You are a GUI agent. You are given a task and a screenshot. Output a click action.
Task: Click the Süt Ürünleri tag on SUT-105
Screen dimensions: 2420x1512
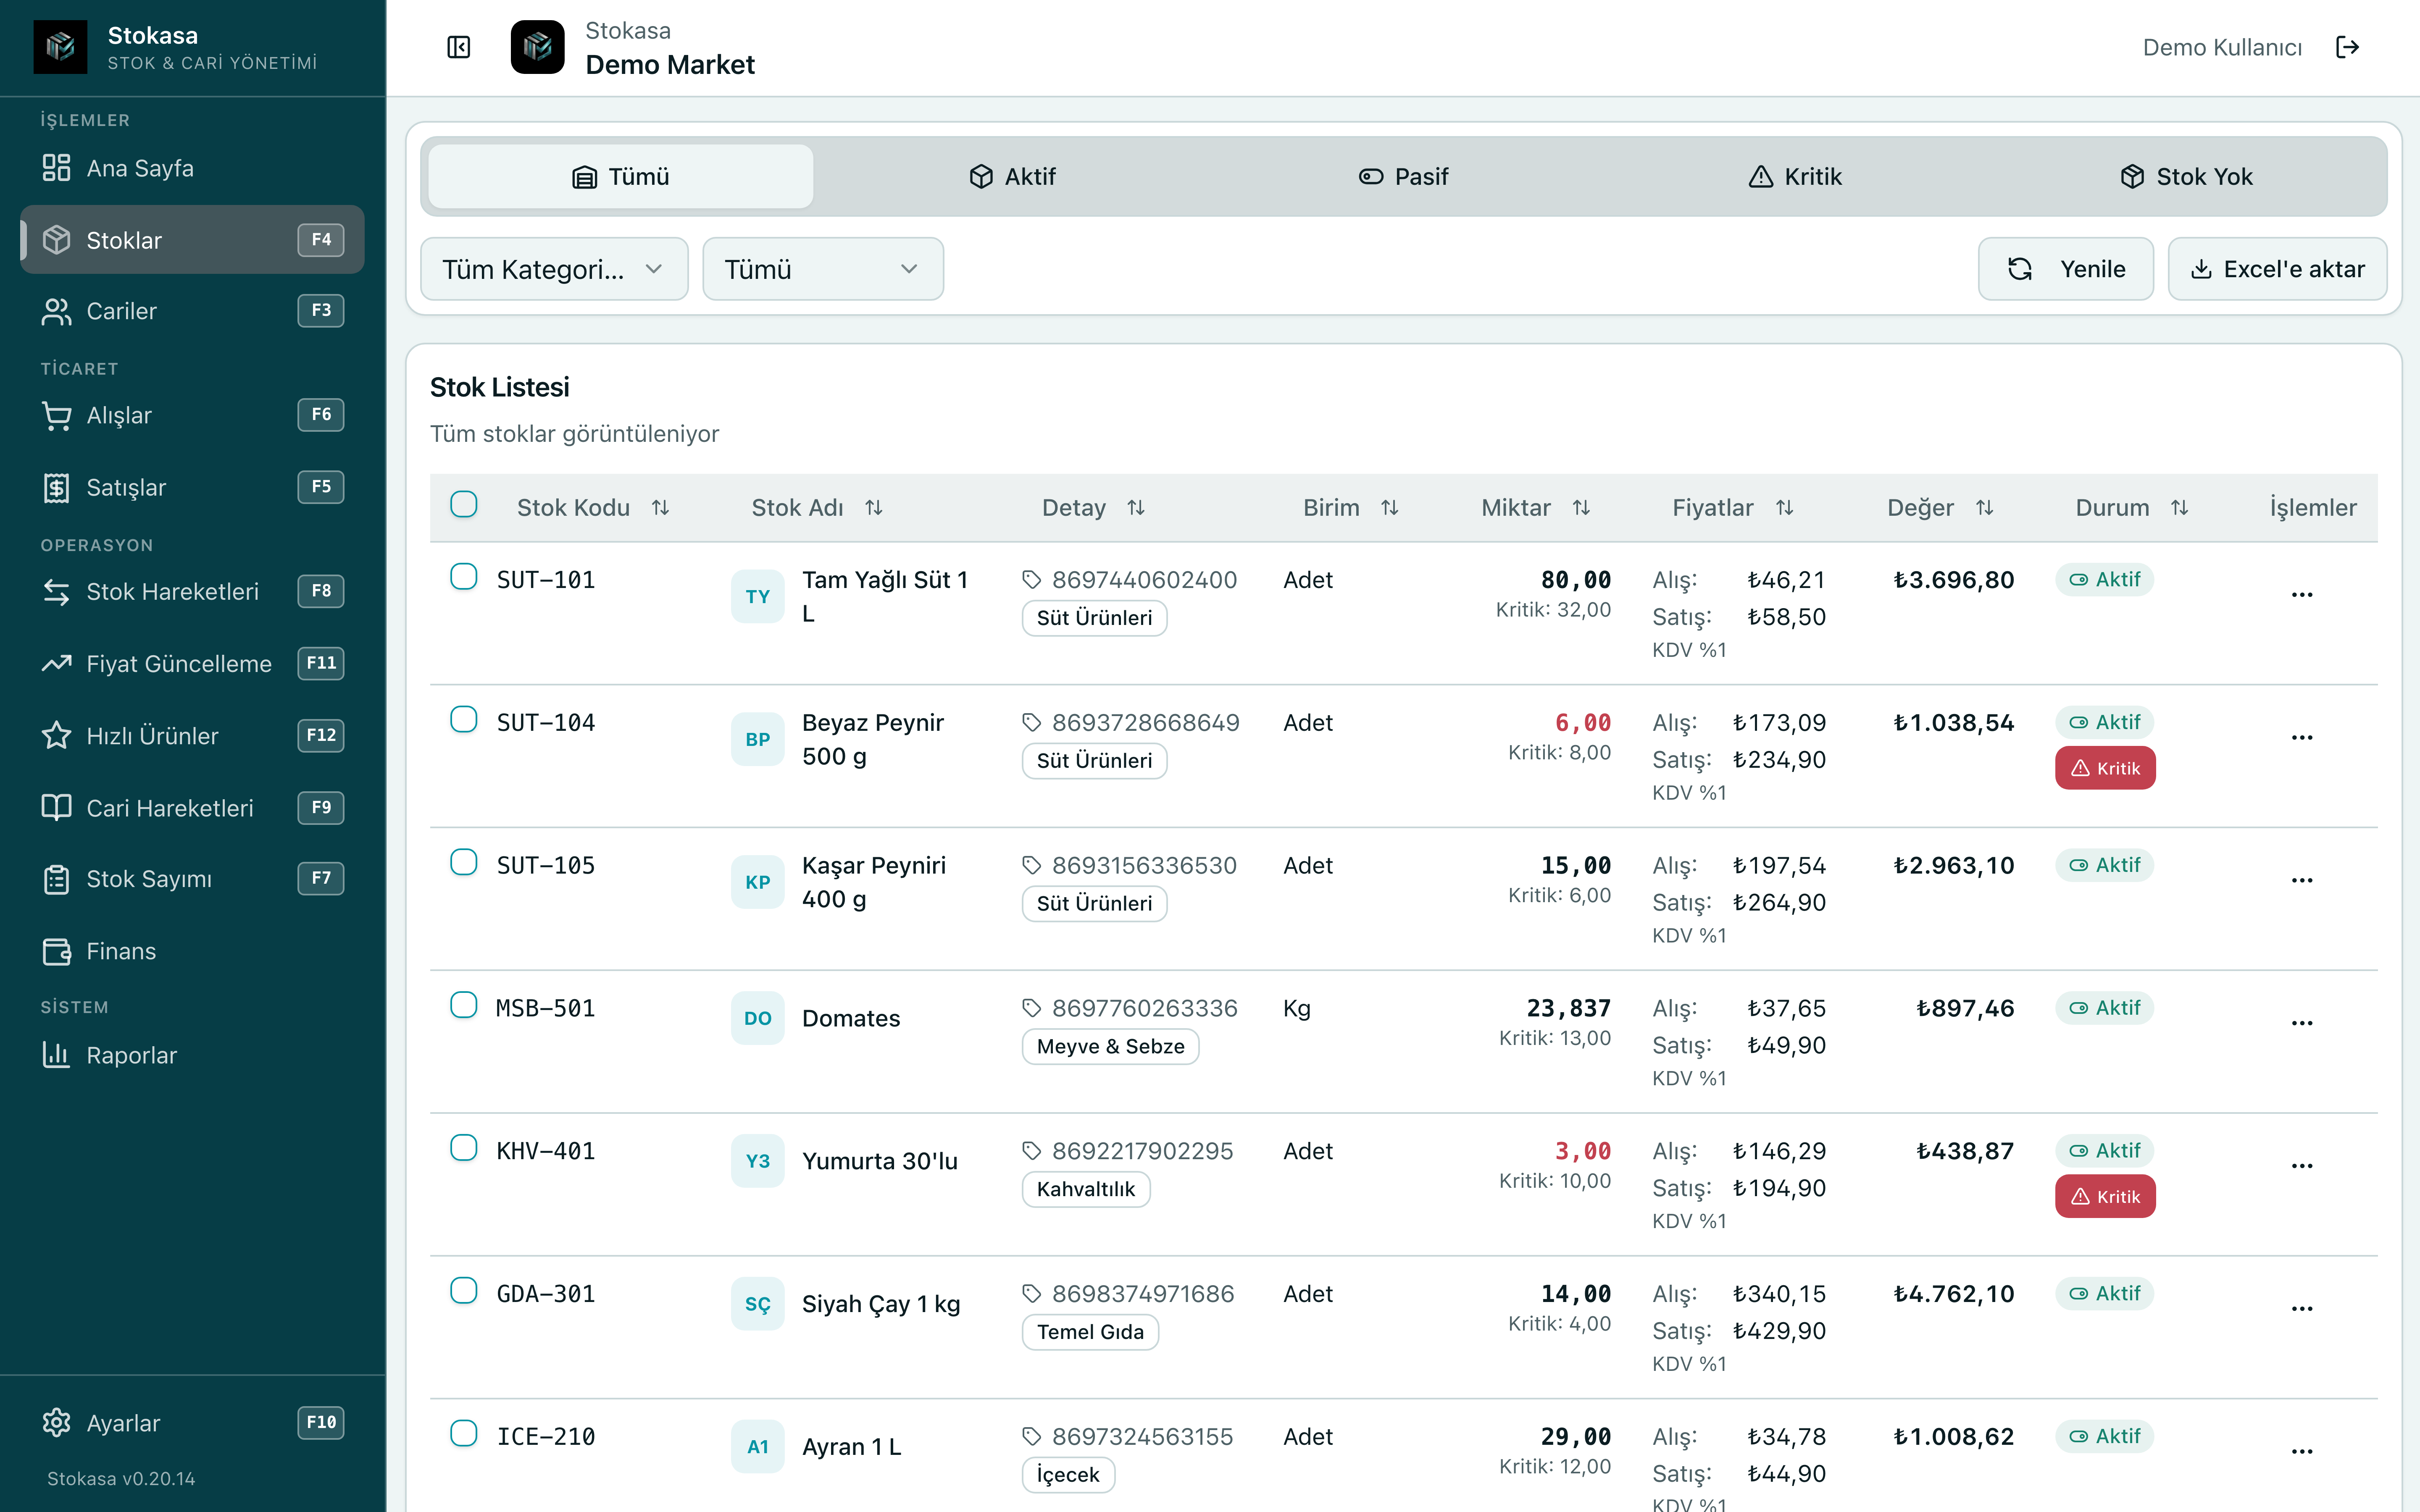point(1094,904)
